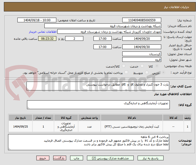The height and width of the screenshot is (165, 196).
Task: Click the buyer organization name field
Action: 103,26
